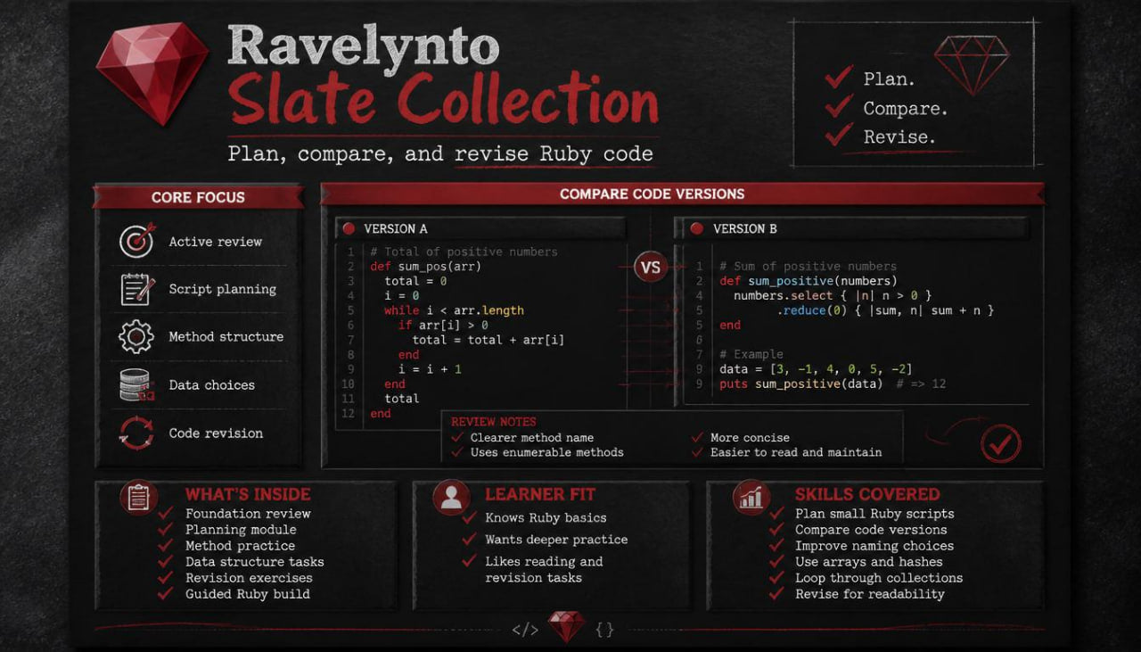Click checkmark beside Uses enumerable methods
This screenshot has width=1141, height=652.
point(457,452)
